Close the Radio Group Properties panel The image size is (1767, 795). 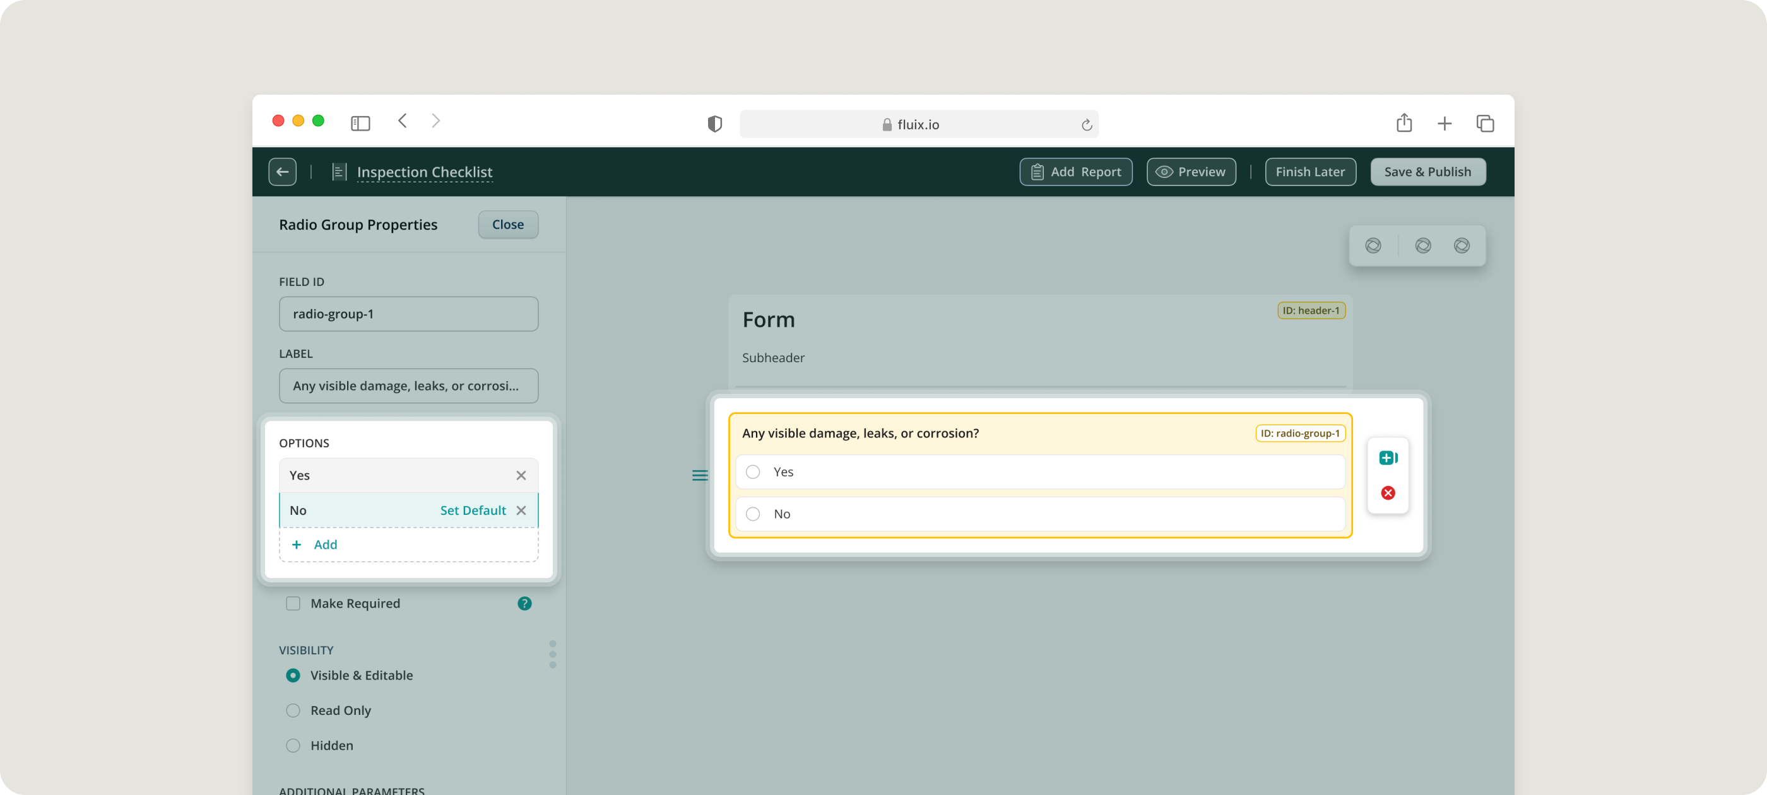(x=507, y=224)
